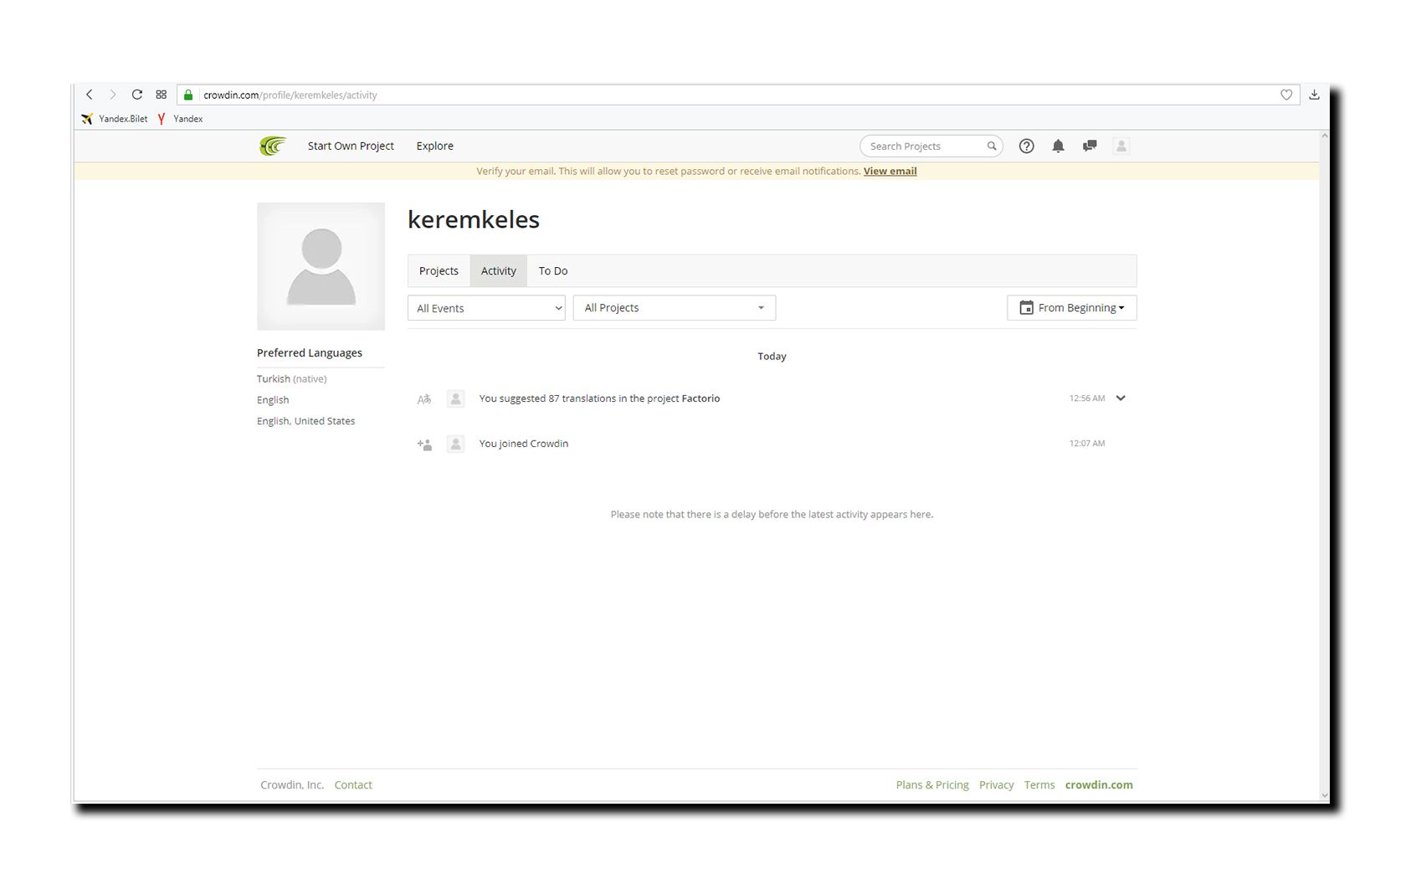Open browser downloads icon
The height and width of the screenshot is (879, 1406).
pyautogui.click(x=1314, y=95)
